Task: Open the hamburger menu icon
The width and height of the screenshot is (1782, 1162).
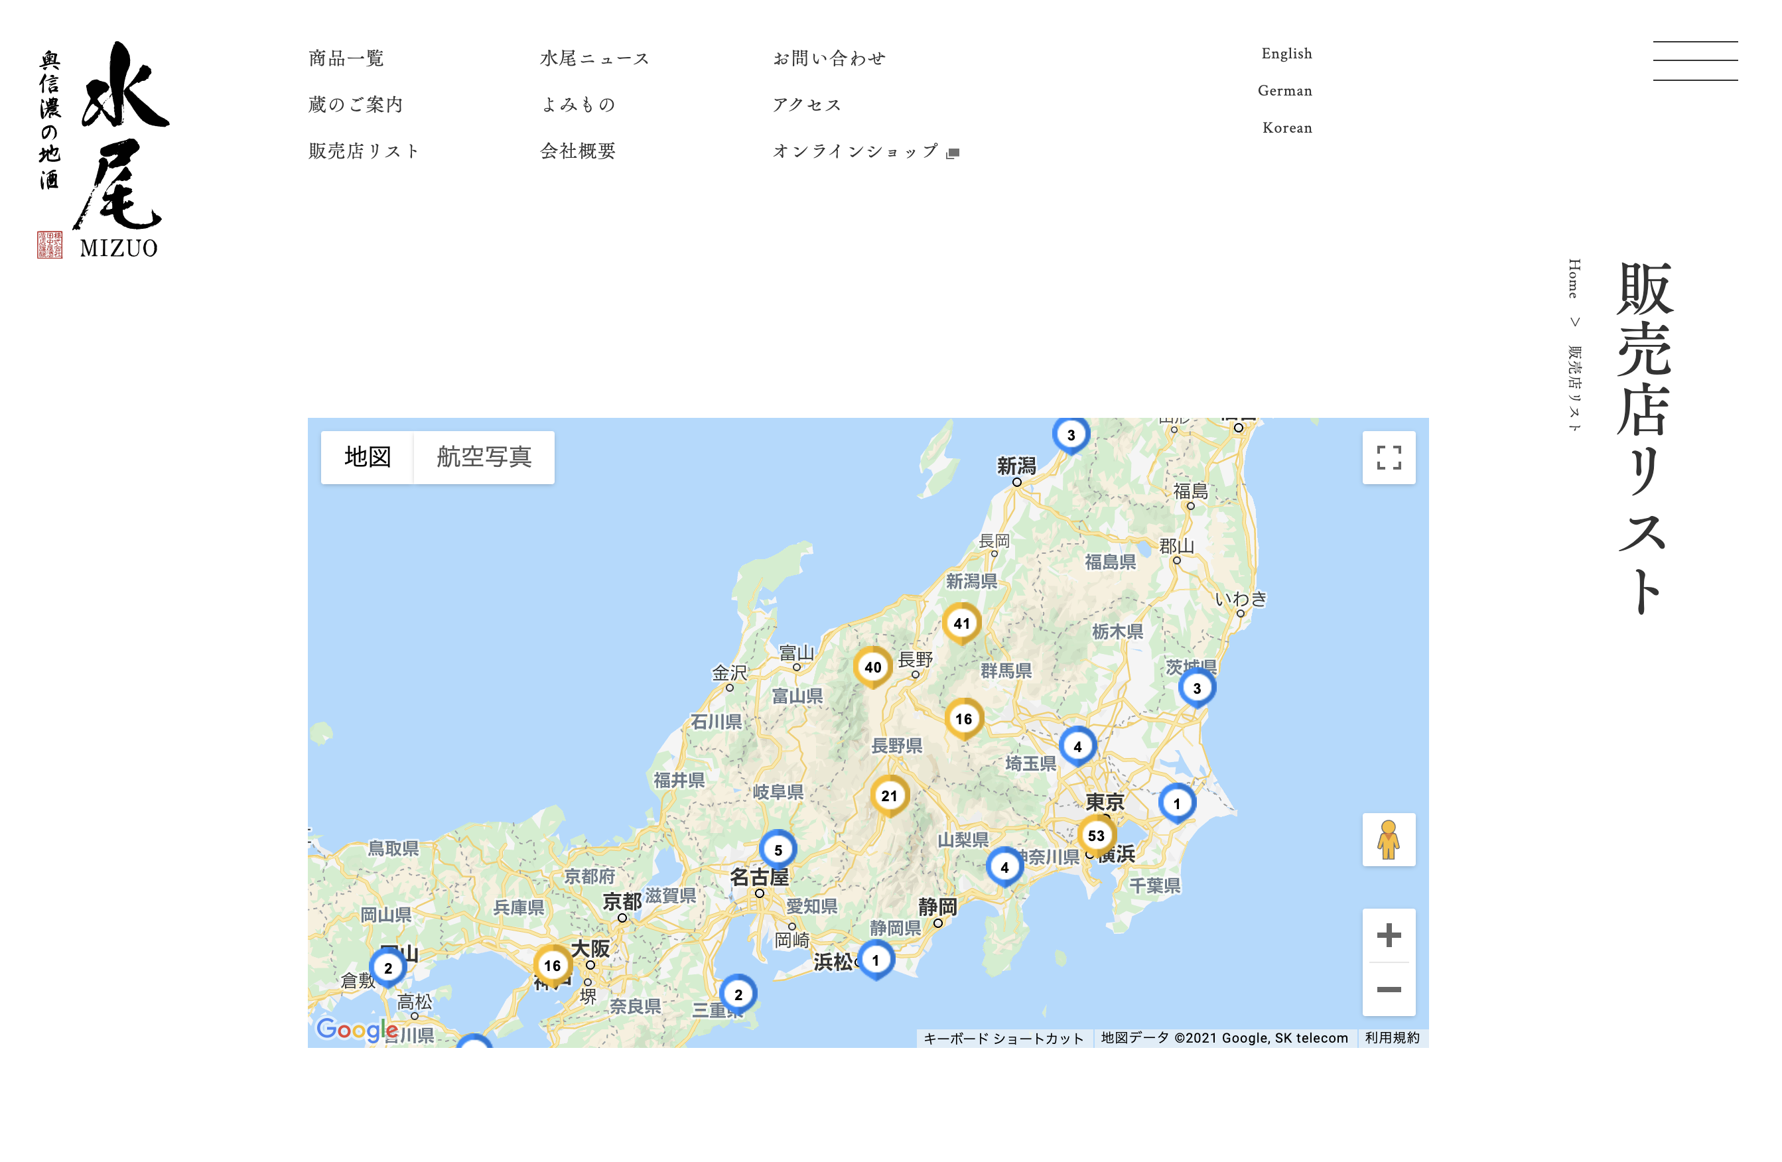Action: pos(1694,60)
